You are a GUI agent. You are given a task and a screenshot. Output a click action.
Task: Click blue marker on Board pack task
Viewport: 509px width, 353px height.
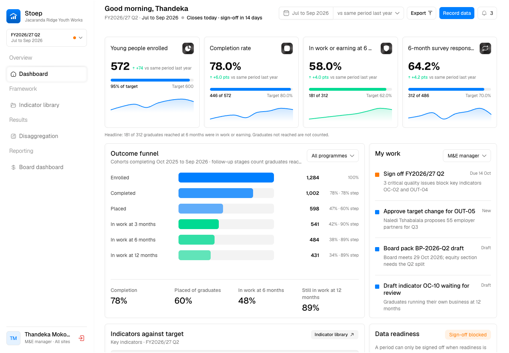[x=377, y=249]
